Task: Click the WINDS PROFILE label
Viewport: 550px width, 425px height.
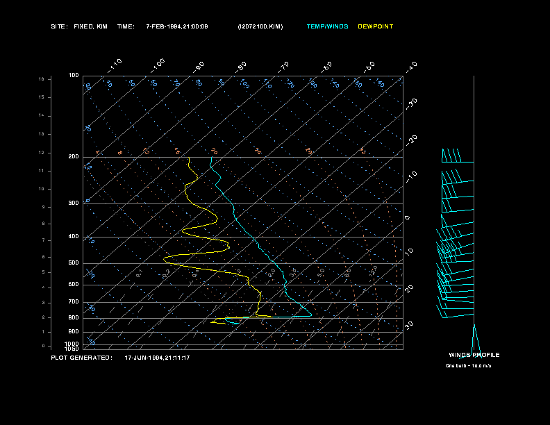Action: (474, 355)
